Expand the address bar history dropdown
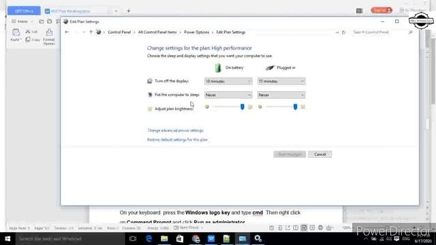436x245 pixels. pos(337,33)
